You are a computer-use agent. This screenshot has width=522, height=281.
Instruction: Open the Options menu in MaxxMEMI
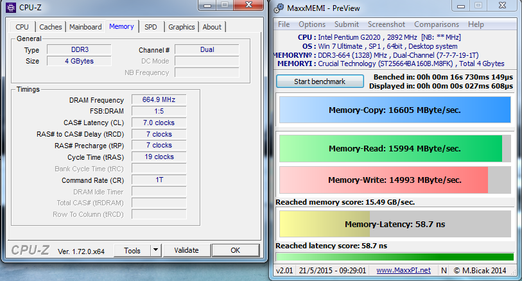312,24
